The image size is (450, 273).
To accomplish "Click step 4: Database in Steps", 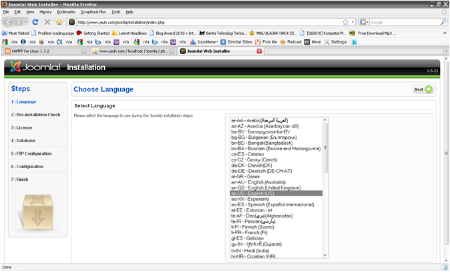I will click(23, 141).
